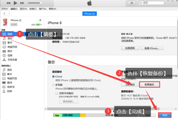Click the horizontal scrollbar right arrow
Screen dimensions: 178x119
[176, 109]
